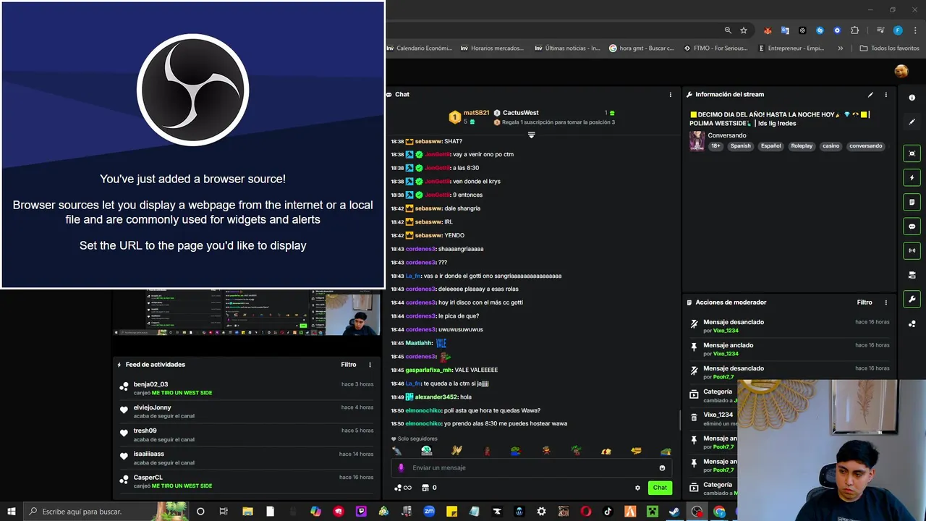Open Filtro dropdown in Acciones de moderador
Image resolution: width=926 pixels, height=521 pixels.
click(865, 302)
